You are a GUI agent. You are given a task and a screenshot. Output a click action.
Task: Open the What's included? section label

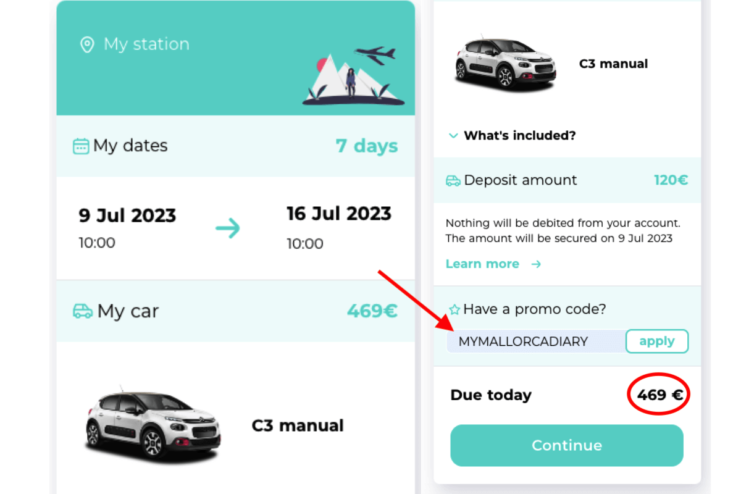coord(520,135)
